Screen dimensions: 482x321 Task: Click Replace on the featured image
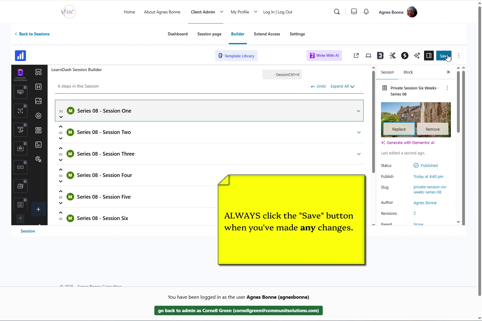click(x=399, y=129)
